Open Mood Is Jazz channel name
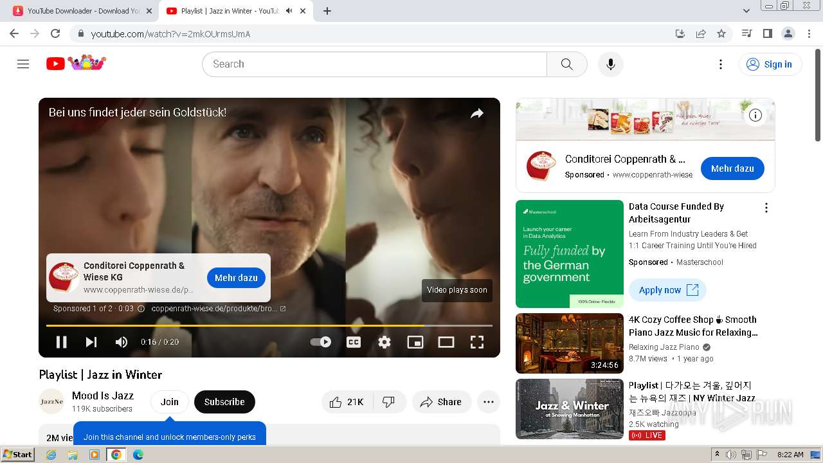The image size is (823, 463). (x=103, y=395)
